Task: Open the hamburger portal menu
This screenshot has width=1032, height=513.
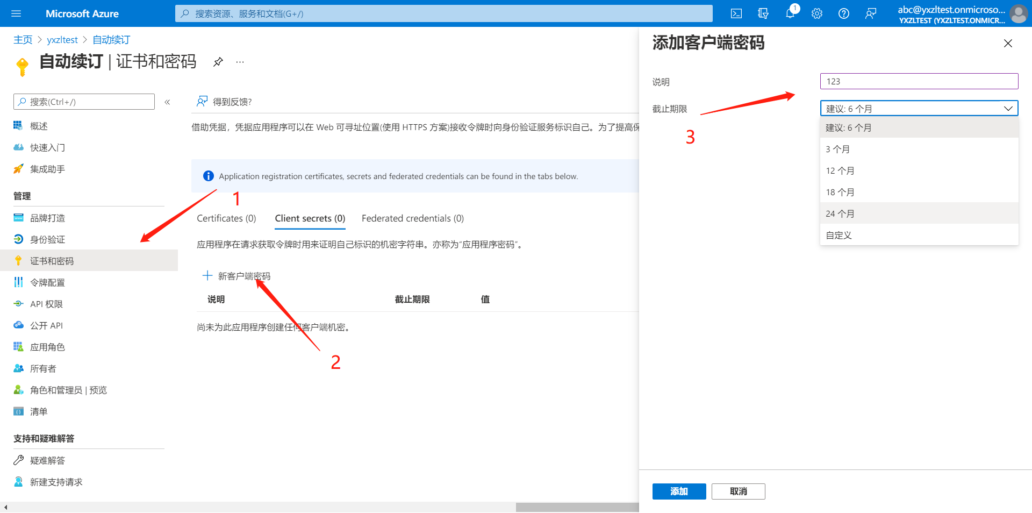Action: 16,13
